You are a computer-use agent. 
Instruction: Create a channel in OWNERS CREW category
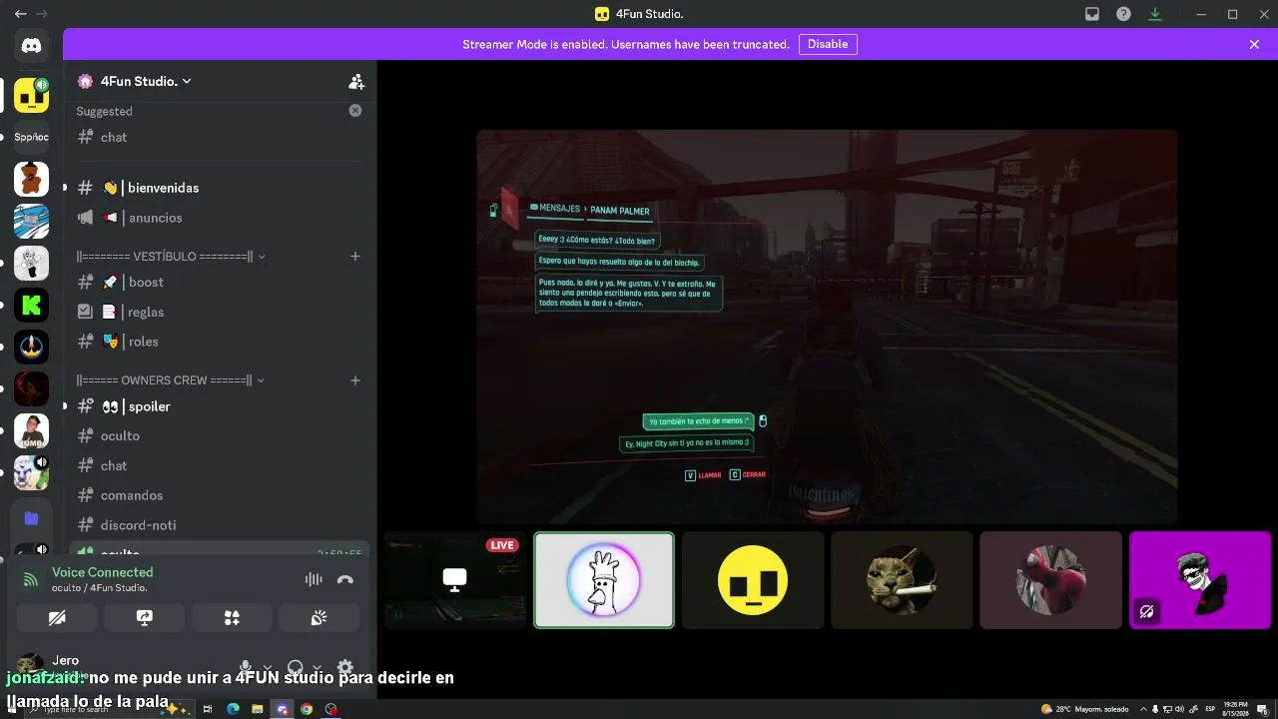click(x=354, y=380)
